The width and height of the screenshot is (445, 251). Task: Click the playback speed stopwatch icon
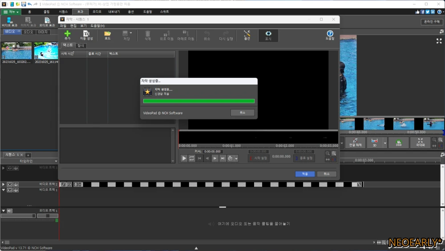pos(230,158)
